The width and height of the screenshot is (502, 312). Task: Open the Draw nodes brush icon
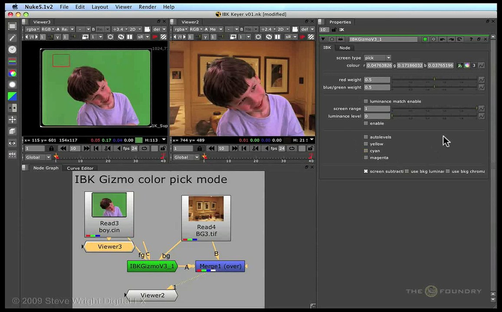(x=12, y=38)
